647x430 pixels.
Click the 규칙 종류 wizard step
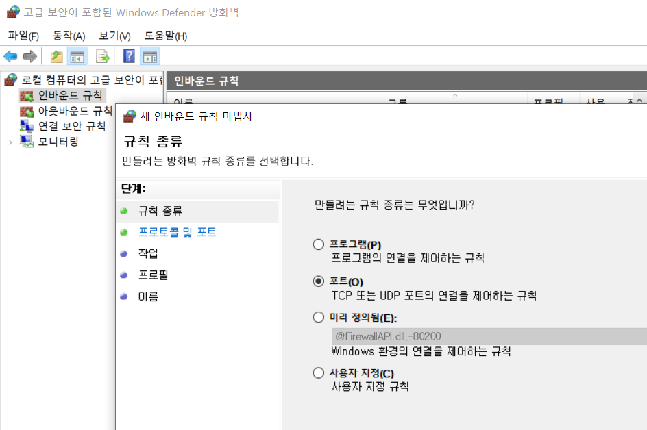(x=160, y=211)
